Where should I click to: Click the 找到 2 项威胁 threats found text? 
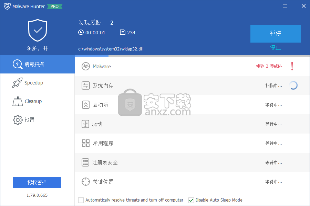(269, 66)
